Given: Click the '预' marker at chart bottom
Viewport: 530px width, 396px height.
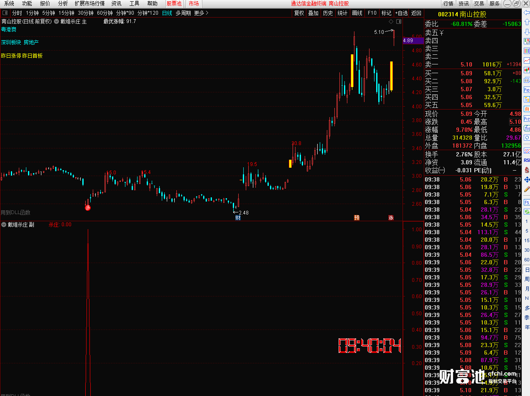Looking at the screenshot, I should coord(357,217).
